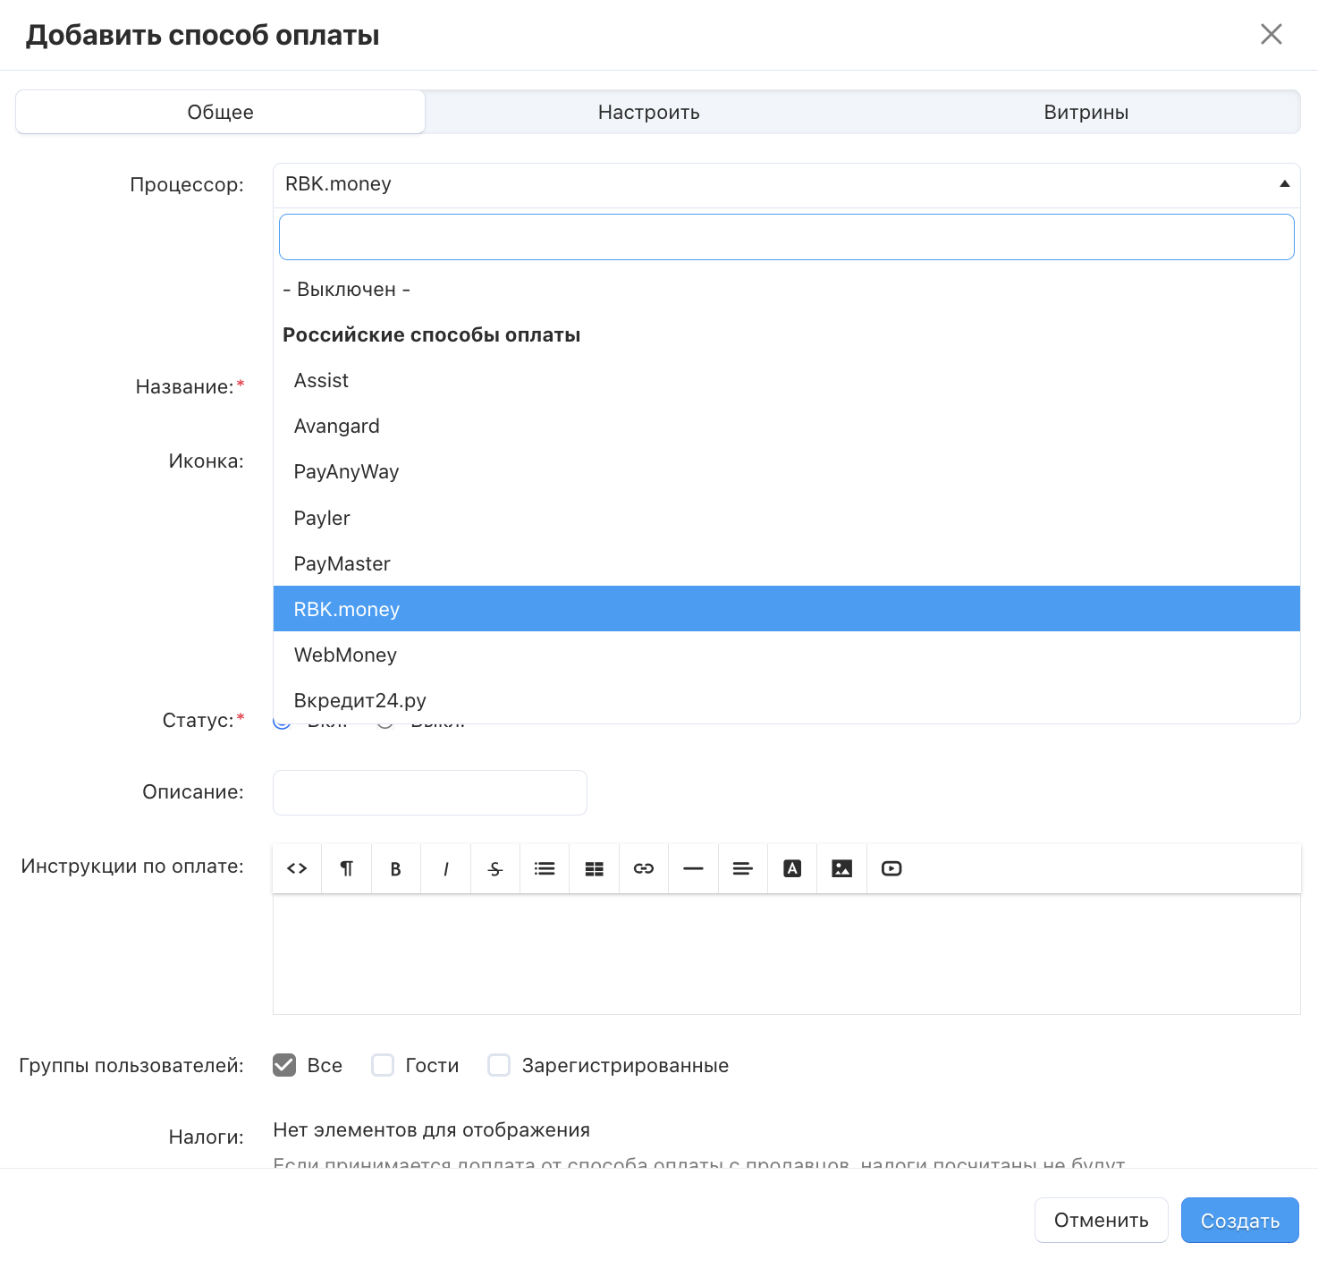This screenshot has width=1318, height=1268.
Task: Enable the Гости user group checkbox
Action: pos(383,1065)
